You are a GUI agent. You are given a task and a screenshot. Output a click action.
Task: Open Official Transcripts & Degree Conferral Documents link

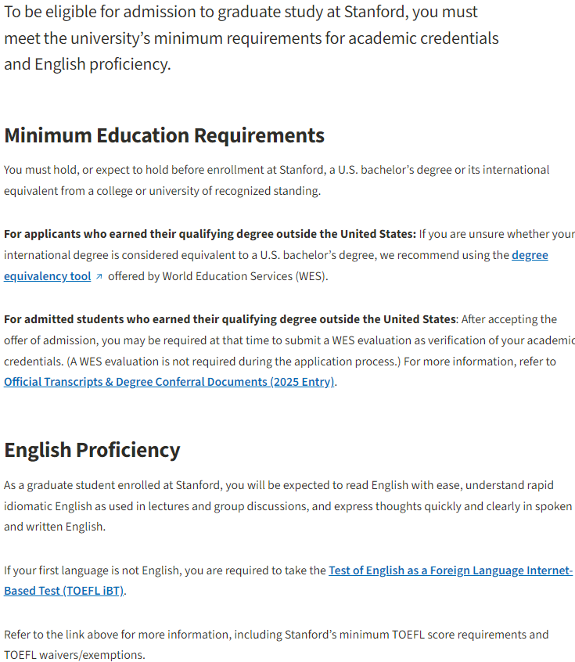(x=169, y=382)
